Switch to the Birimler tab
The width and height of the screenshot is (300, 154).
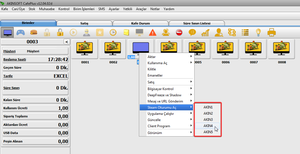28,23
